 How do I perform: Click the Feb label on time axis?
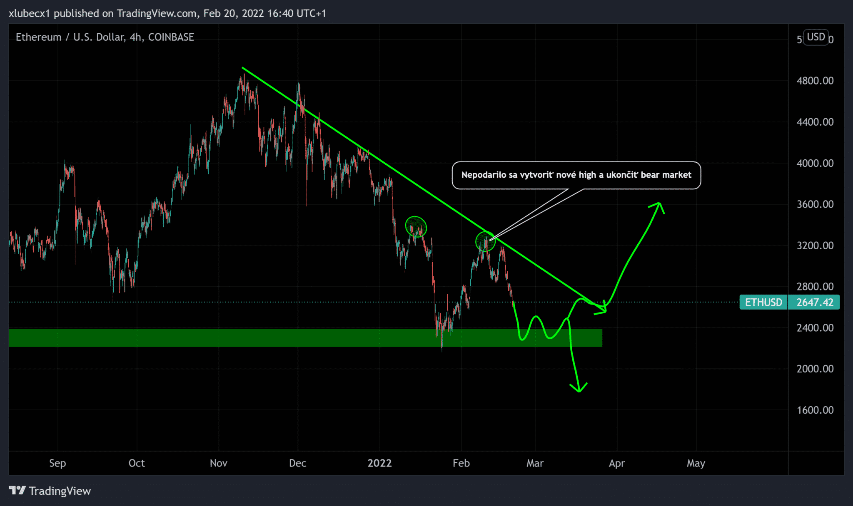[x=461, y=463]
